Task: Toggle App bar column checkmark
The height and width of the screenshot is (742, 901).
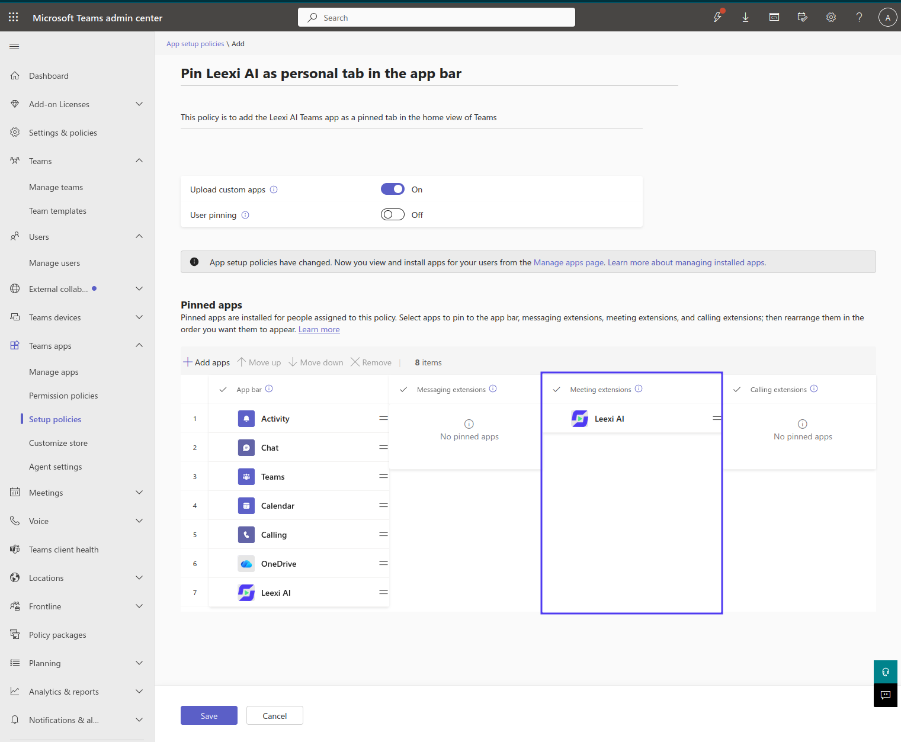Action: (x=223, y=389)
